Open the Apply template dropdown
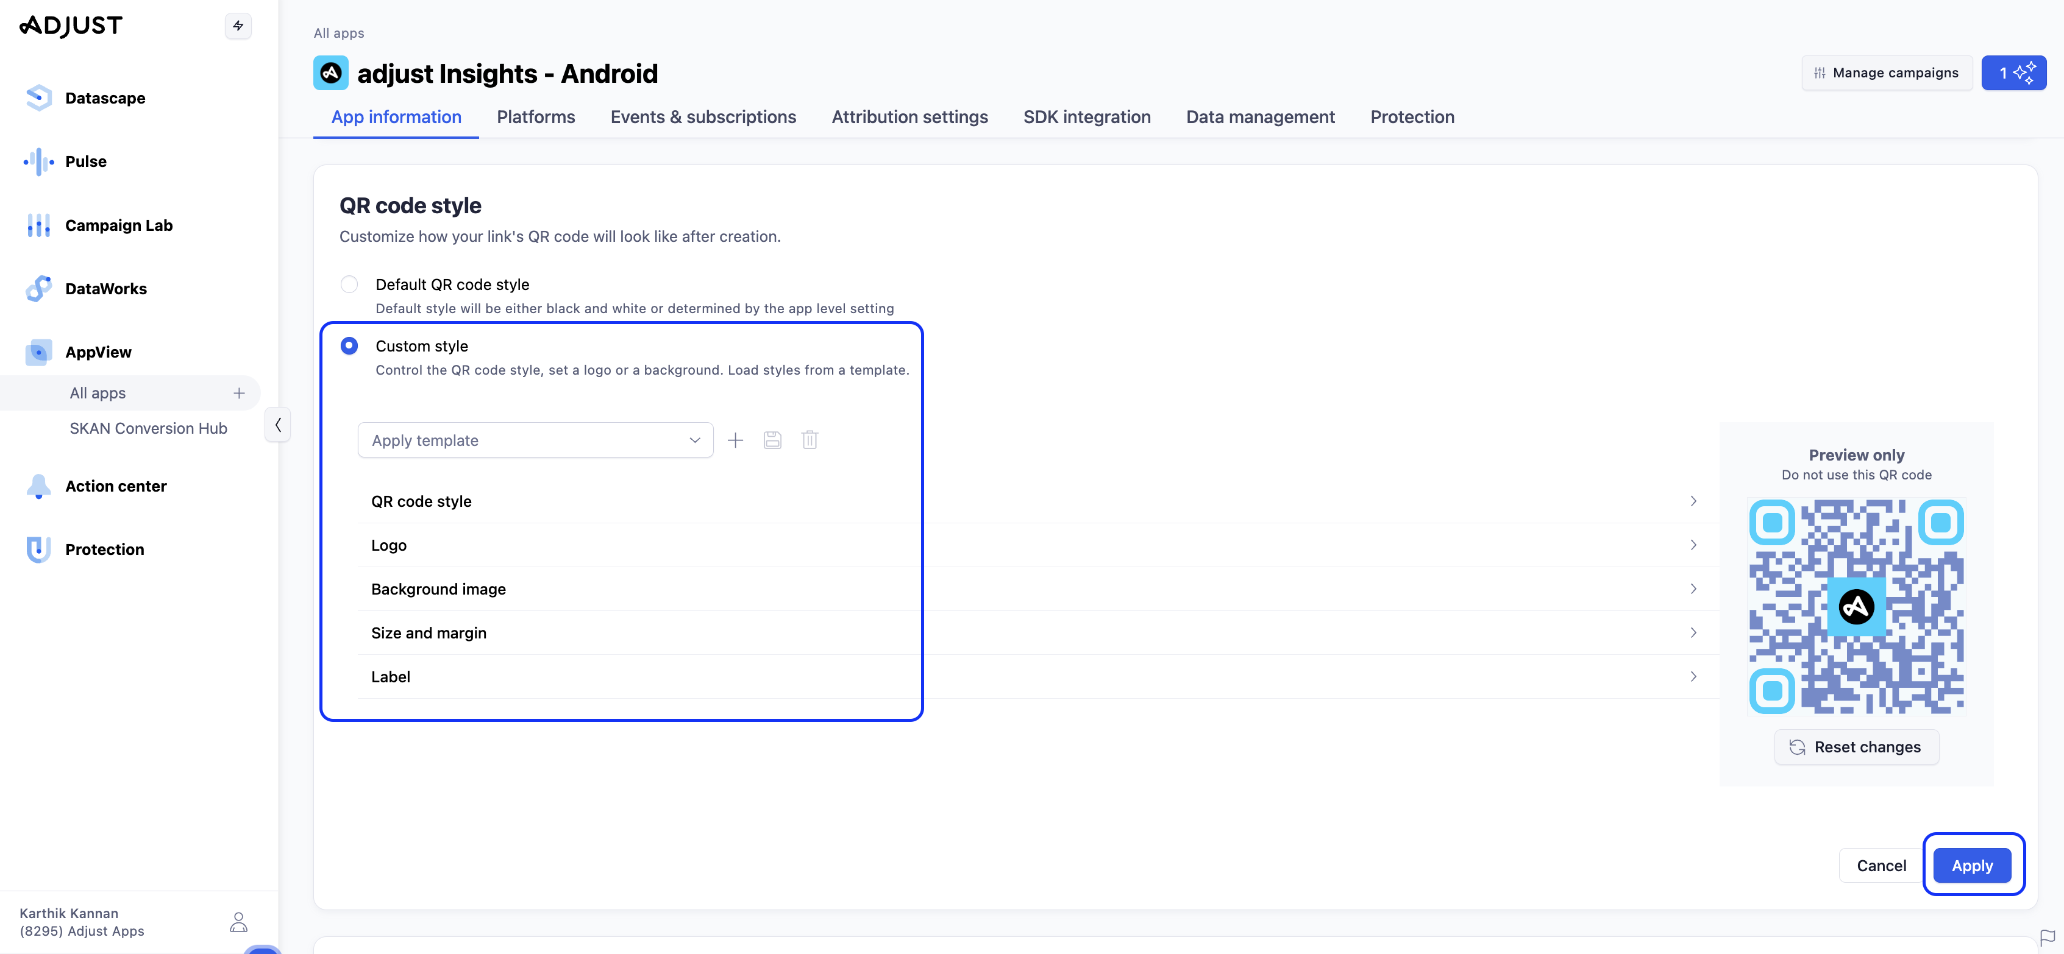The width and height of the screenshot is (2064, 954). [x=535, y=440]
